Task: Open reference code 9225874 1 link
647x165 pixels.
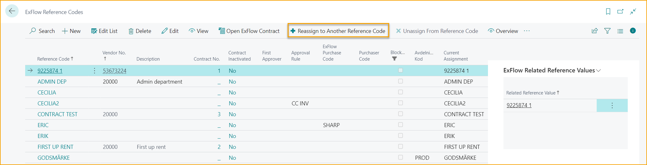Action: pyautogui.click(x=50, y=71)
